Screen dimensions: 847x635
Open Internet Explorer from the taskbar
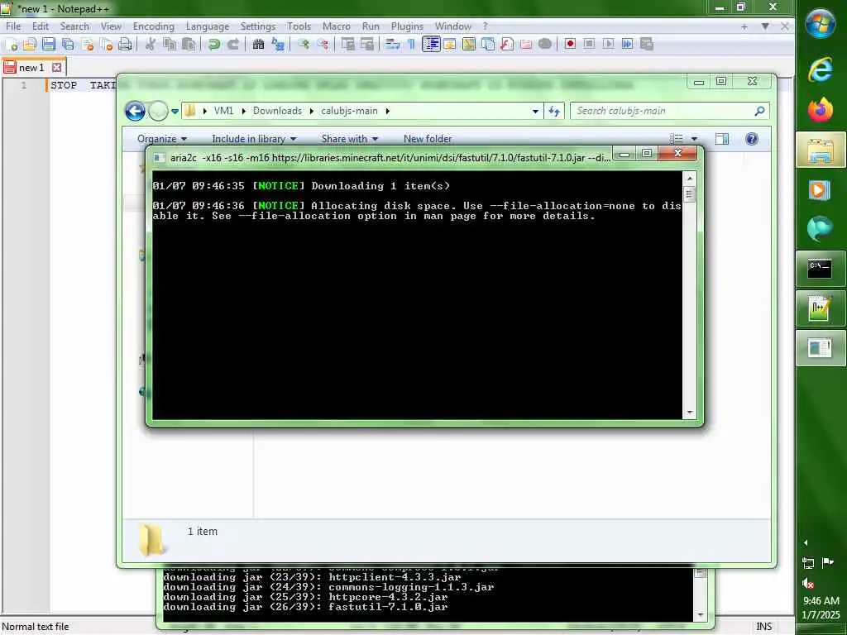[820, 69]
